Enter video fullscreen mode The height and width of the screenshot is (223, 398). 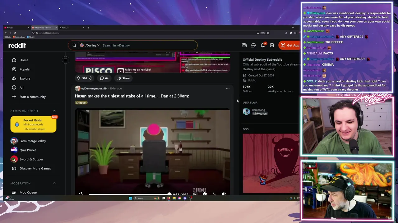[x=214, y=194]
